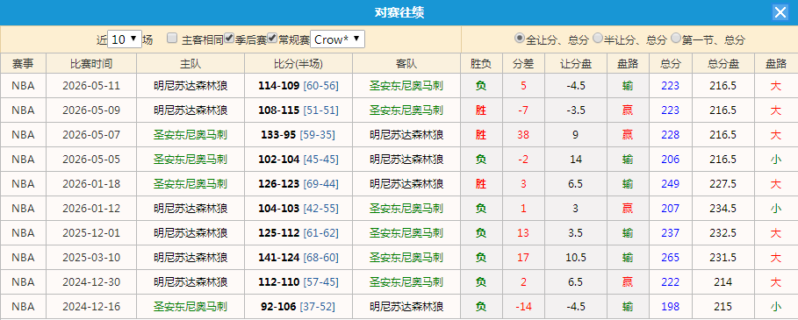798x320 pixels.
Task: Open the 133-95 match score
Action: [278, 135]
